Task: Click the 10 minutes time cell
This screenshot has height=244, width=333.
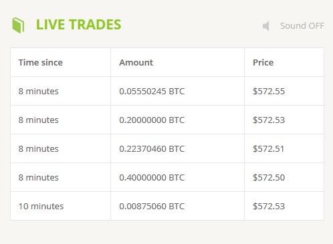Action: [x=61, y=206]
